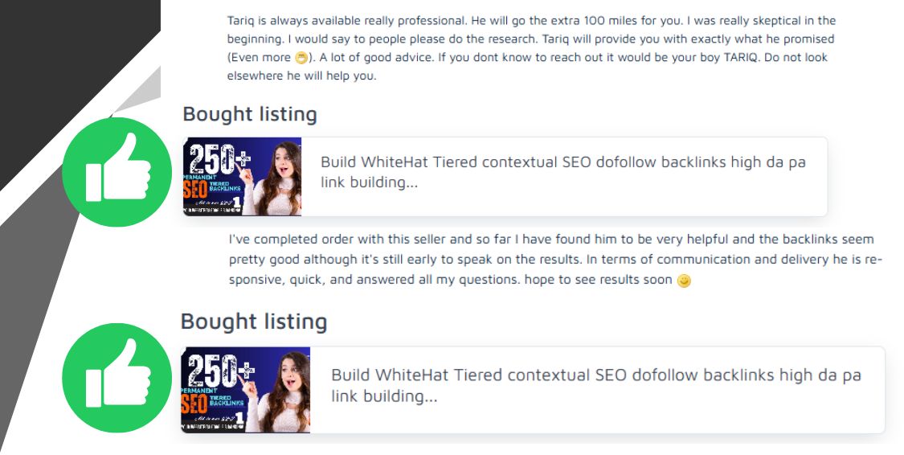Screen dimensions: 904x455
Task: Click the review starting "I've completed order"
Action: [x=554, y=260]
